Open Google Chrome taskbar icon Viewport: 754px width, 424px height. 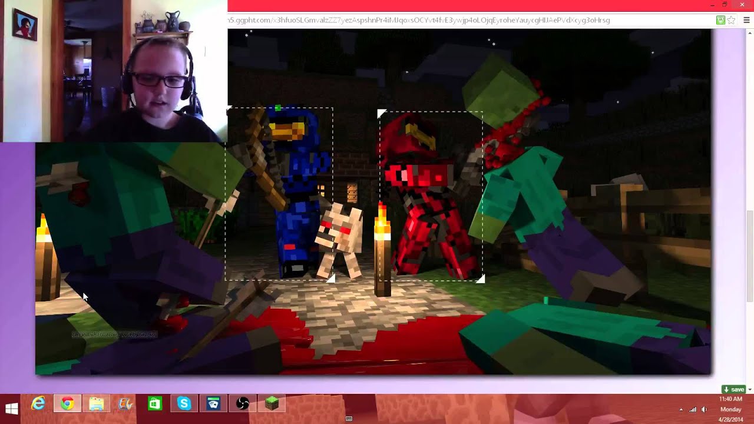click(67, 405)
